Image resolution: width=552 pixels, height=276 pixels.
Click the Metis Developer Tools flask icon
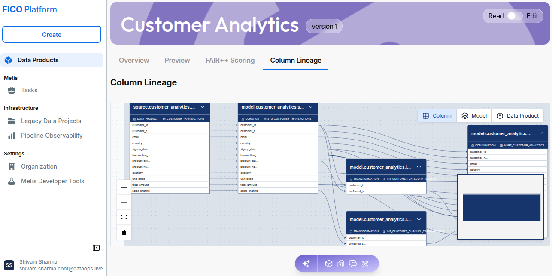pos(12,181)
